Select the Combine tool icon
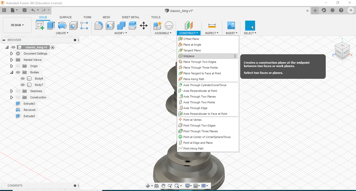The height and width of the screenshot is (191, 356). [x=121, y=26]
